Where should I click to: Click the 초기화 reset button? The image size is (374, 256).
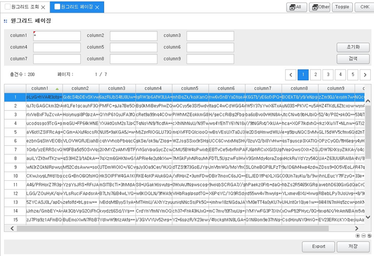(353, 47)
